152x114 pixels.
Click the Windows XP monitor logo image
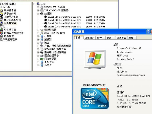pyautogui.click(x=95, y=59)
